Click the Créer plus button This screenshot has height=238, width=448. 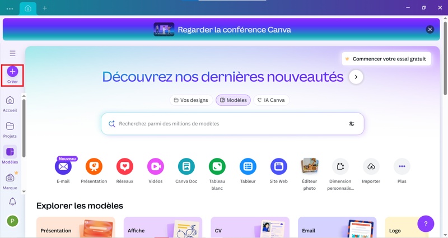click(12, 72)
